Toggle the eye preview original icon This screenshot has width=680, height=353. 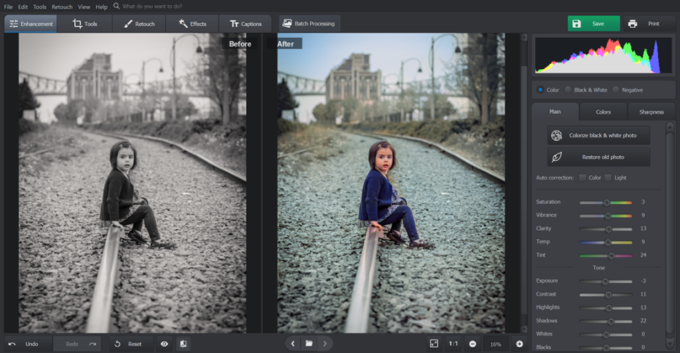click(x=165, y=344)
